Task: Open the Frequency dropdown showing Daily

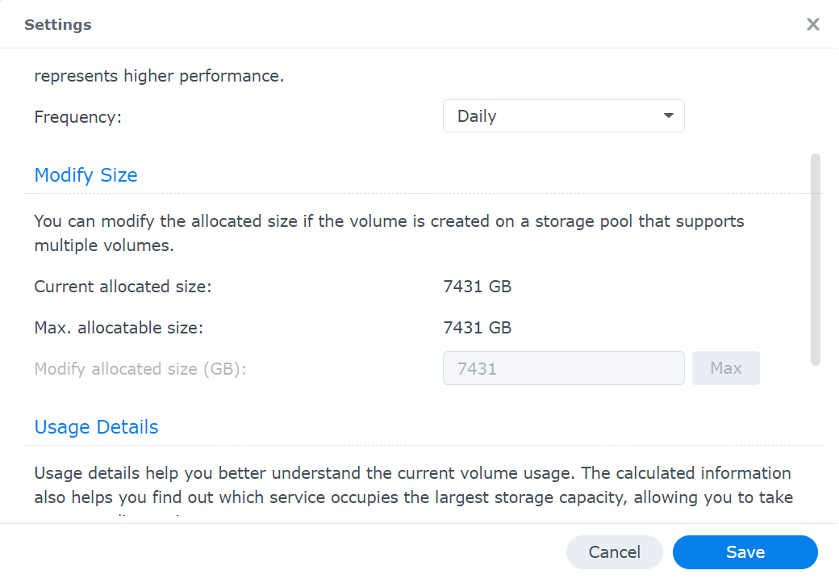Action: [563, 115]
